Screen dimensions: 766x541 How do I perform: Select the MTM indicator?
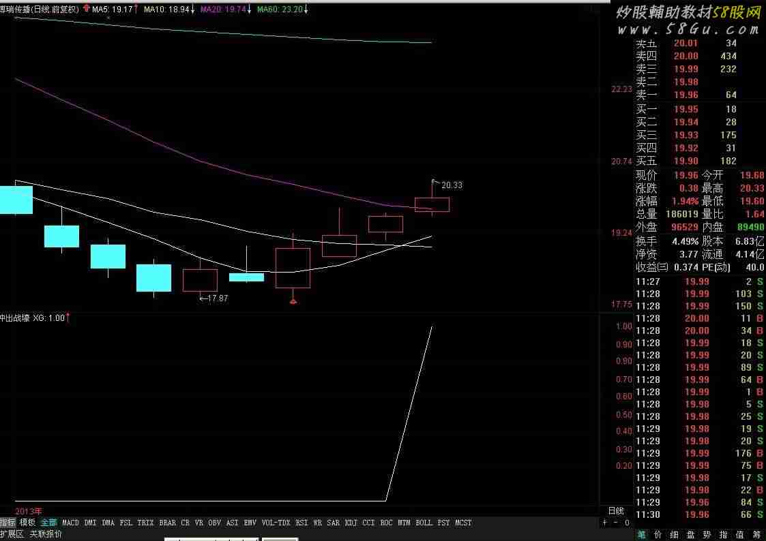[404, 523]
